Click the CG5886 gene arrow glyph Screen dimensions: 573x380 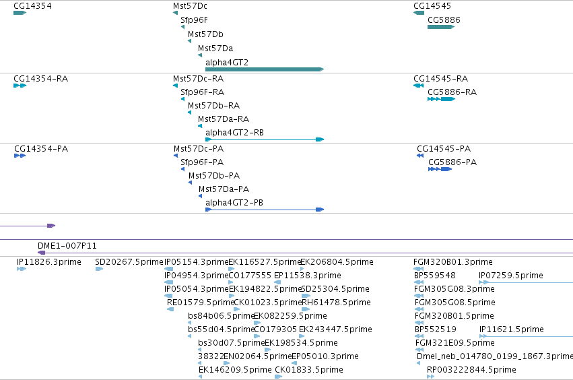441,27
